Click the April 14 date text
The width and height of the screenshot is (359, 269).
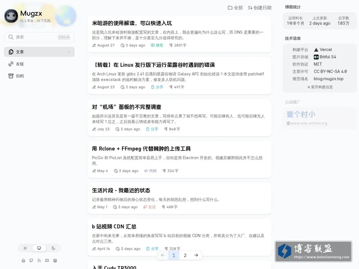pyautogui.click(x=104, y=249)
